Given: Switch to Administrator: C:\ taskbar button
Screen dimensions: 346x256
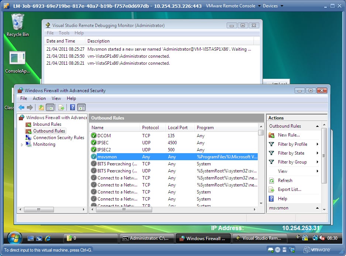Looking at the screenshot, I should (x=147, y=238).
